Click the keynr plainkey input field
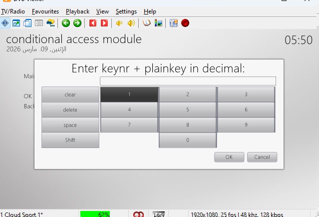Viewport: 319px width, 217px height. pyautogui.click(x=188, y=81)
